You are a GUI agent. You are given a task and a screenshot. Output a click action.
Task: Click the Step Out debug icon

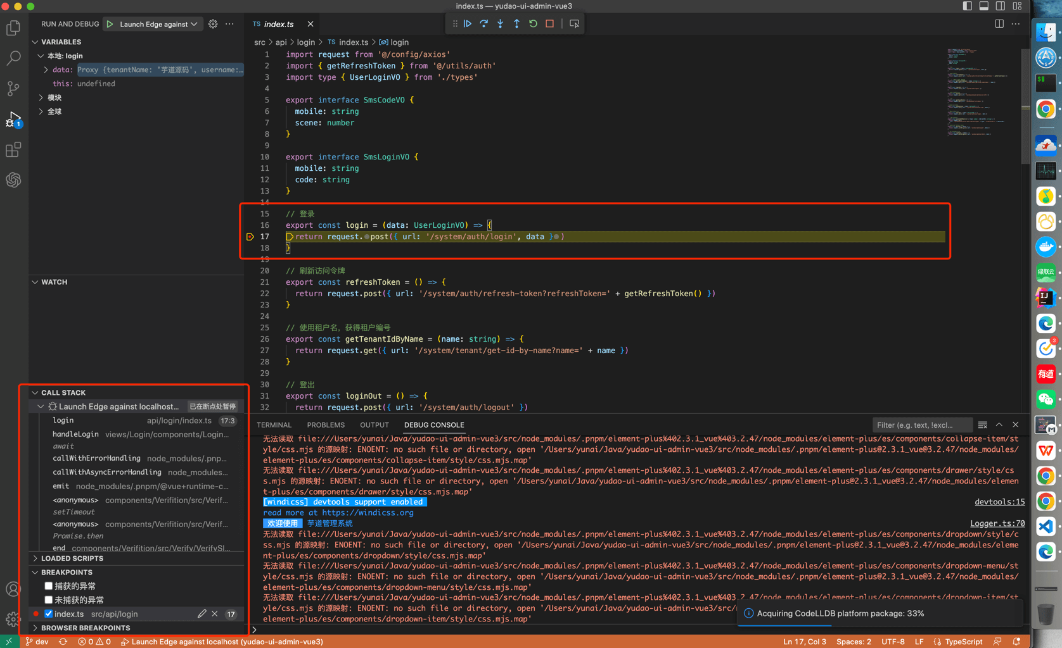516,23
